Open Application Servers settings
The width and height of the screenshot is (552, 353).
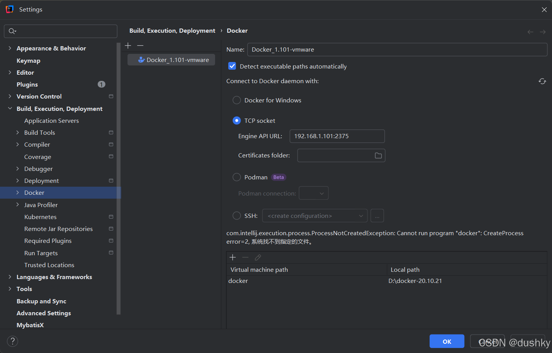tap(52, 120)
